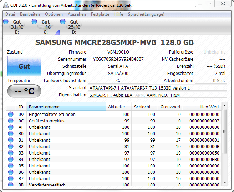Open the Datei menu
Image resolution: width=234 pixels, height=192 pixels.
tap(10, 14)
